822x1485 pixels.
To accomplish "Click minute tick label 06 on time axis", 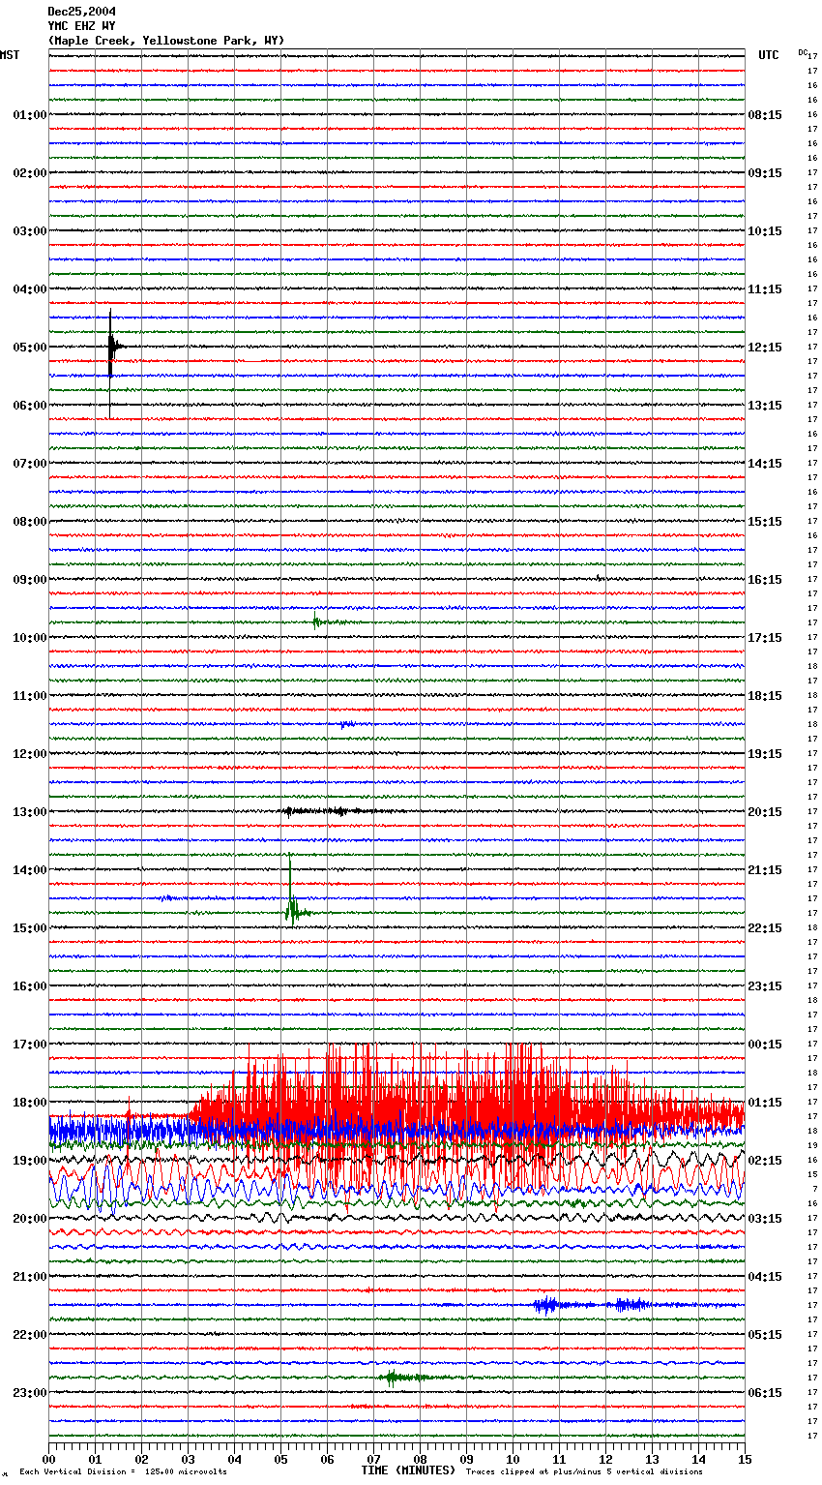I will pyautogui.click(x=328, y=1459).
